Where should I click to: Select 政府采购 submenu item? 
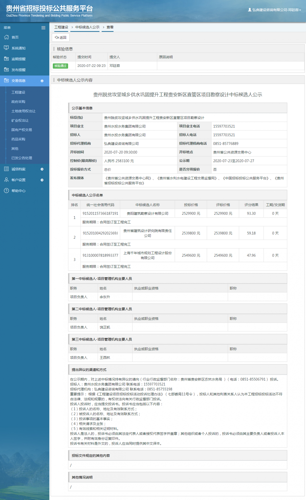click(18, 102)
